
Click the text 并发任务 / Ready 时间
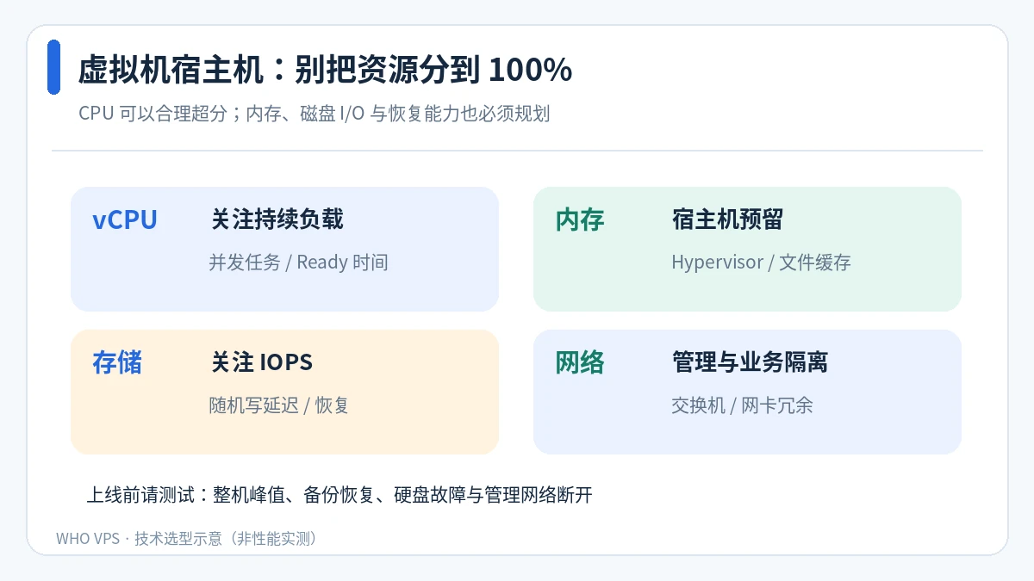[298, 263]
